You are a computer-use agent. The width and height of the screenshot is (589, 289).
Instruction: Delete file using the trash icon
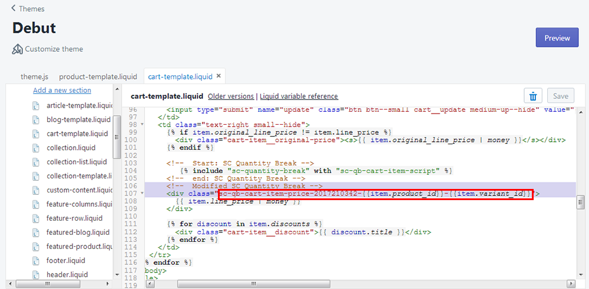tap(532, 96)
